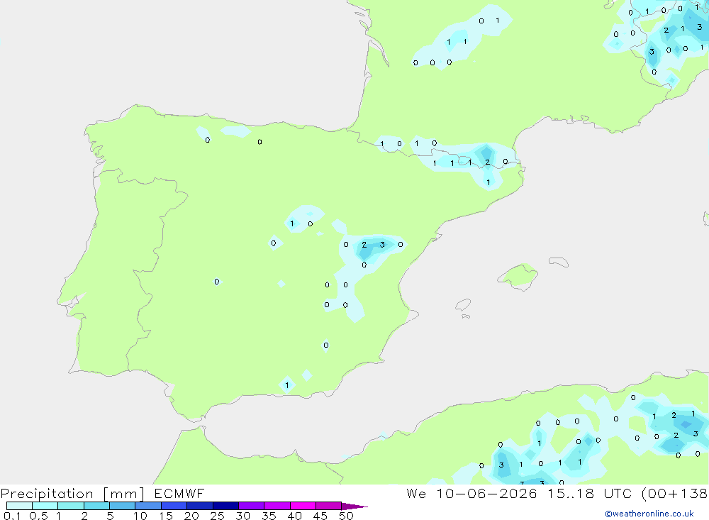Click the 35 legend scale label
Image resolution: width=709 pixels, height=520 pixels.
(x=269, y=516)
